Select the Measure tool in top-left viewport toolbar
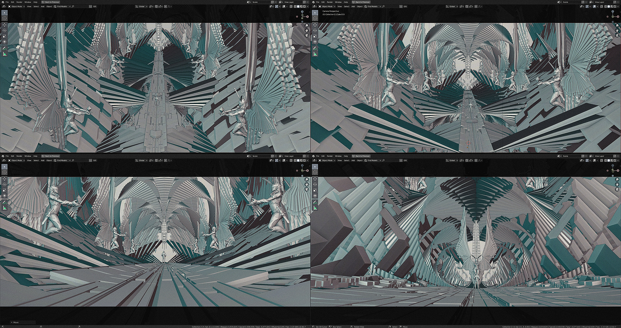Viewport: 621px width, 328px height. pyautogui.click(x=4, y=54)
